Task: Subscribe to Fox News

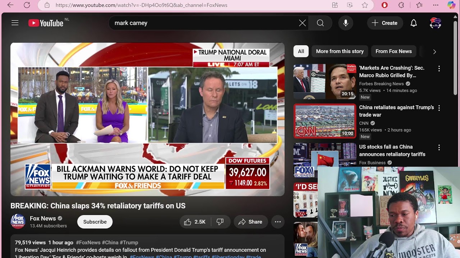Action: point(95,222)
